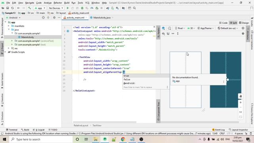254x143 pixels.
Task: Navigate back with the left arrow
Action: (x=19, y=8)
